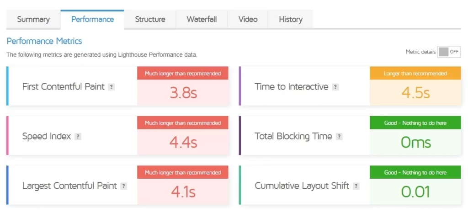The image size is (468, 213).
Task: Open the Waterfall tab
Action: [202, 19]
